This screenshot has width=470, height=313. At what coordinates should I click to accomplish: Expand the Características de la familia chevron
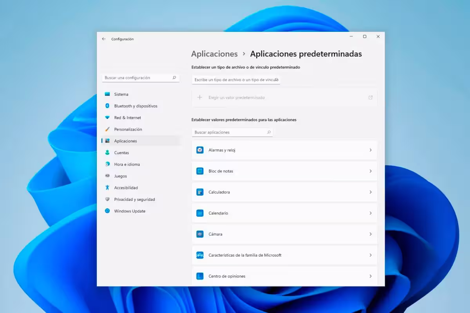point(371,255)
